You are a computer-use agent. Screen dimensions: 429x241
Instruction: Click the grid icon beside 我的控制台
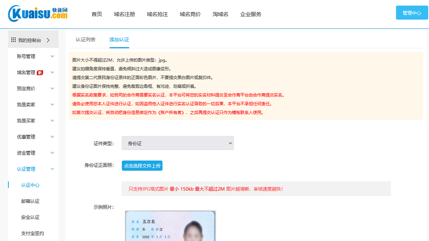pyautogui.click(x=13, y=40)
